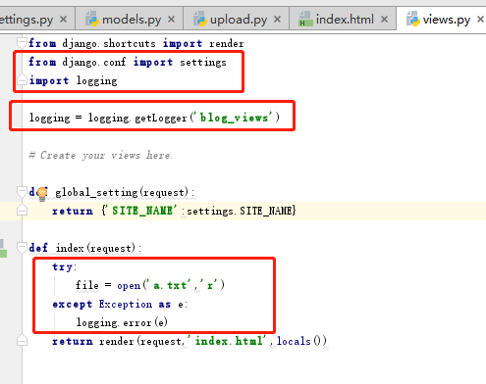
Task: Close the index.html tab
Action: [385, 20]
